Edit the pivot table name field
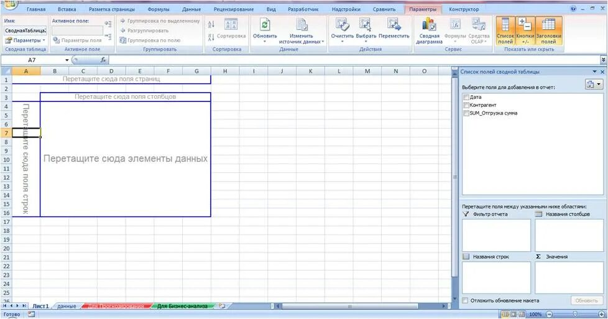Screen dimensions: 608x319 tap(25, 30)
